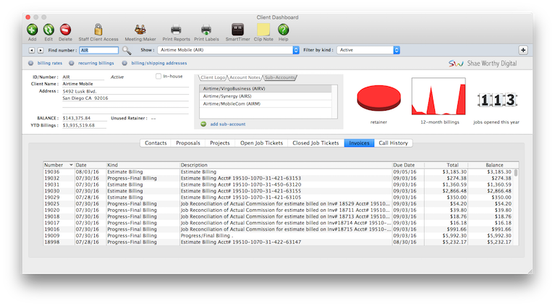This screenshot has height=306, width=555.
Task: Click the Edit toolbar icon
Action: point(48,30)
